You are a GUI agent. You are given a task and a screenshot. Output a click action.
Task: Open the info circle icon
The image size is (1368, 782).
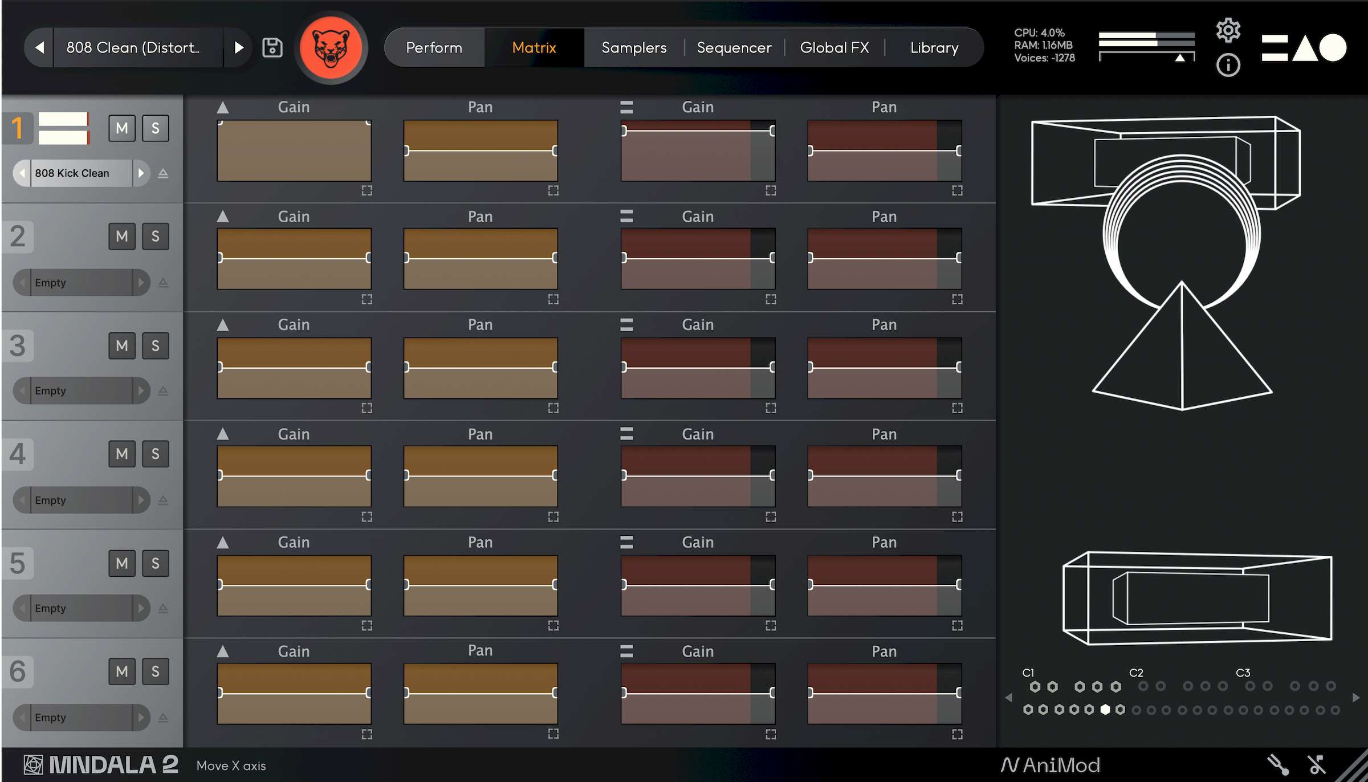1228,65
